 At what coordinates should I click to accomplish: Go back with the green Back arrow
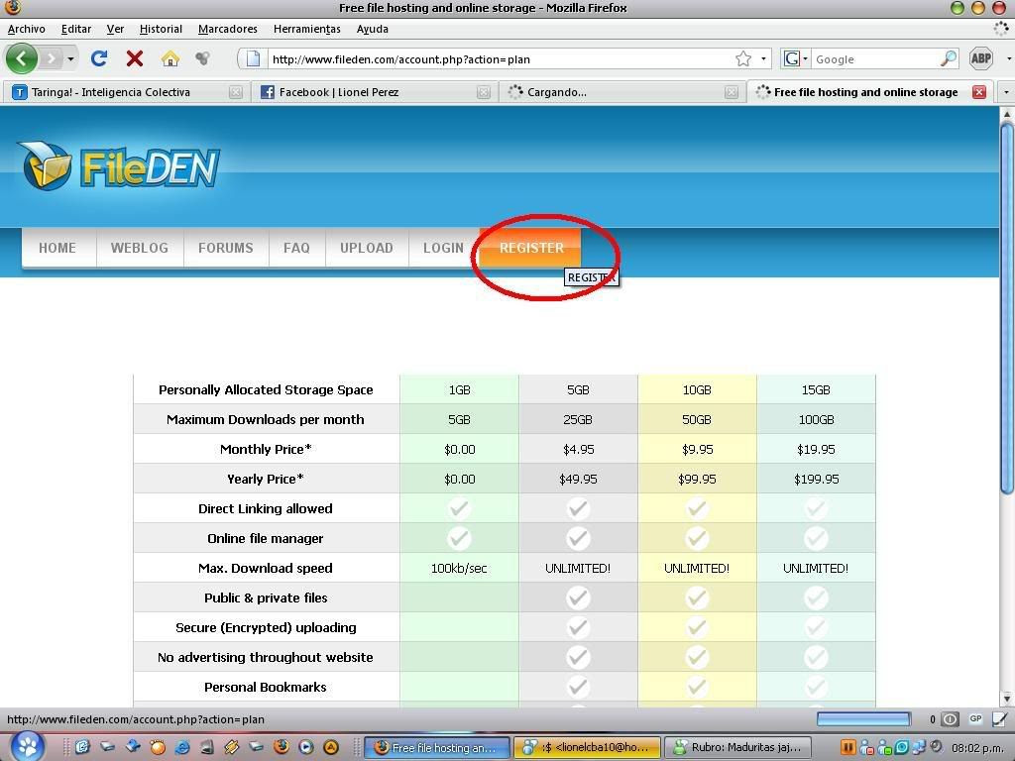[x=22, y=58]
